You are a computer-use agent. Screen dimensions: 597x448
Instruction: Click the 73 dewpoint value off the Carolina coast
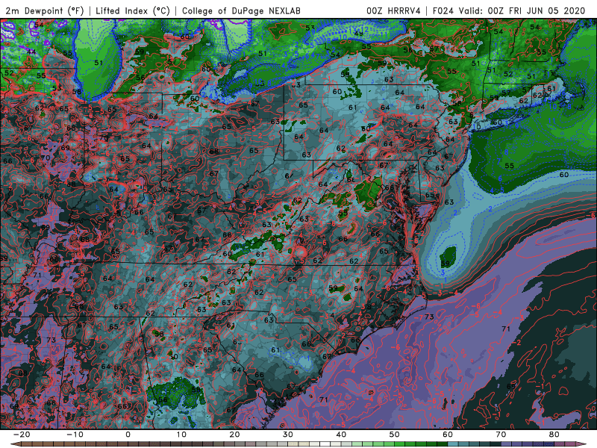tap(429, 317)
